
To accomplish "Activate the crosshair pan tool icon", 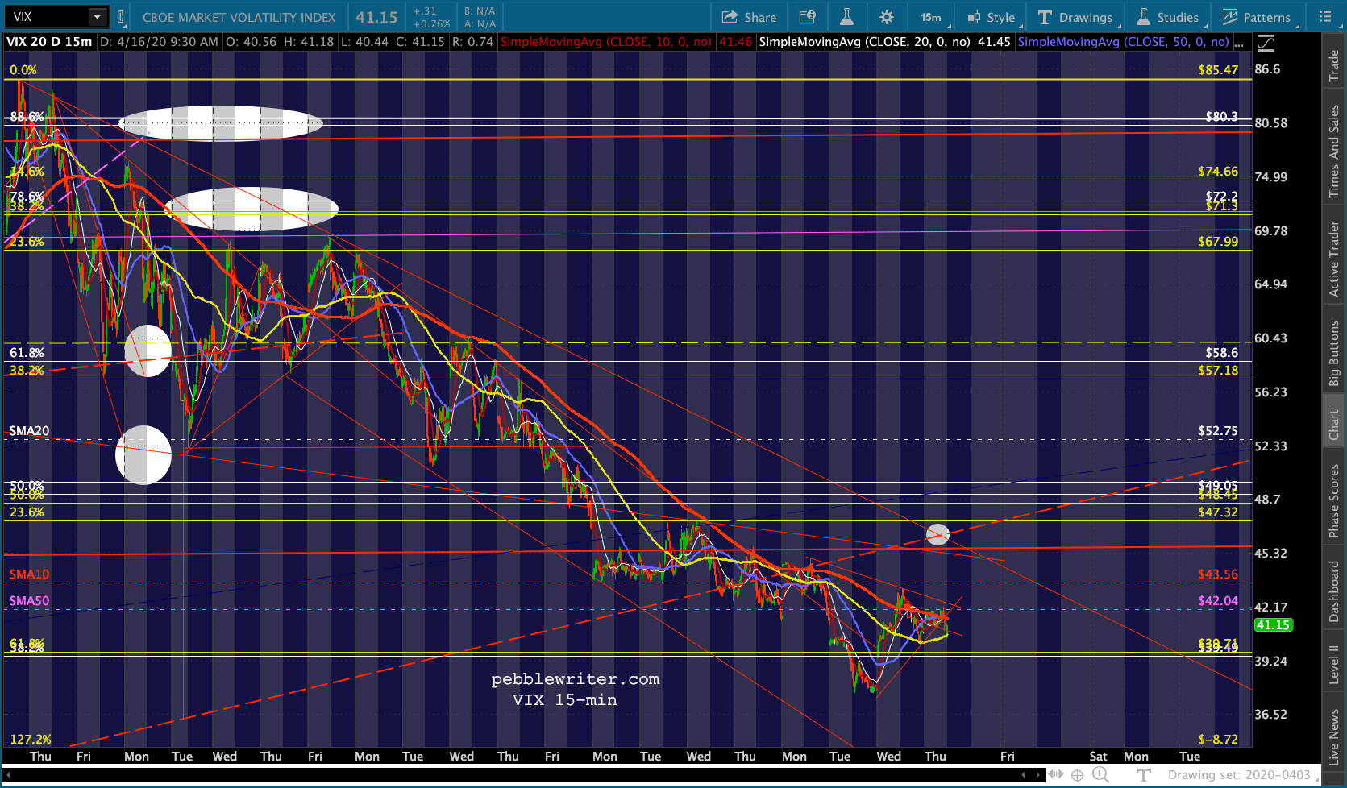I will point(1077,775).
